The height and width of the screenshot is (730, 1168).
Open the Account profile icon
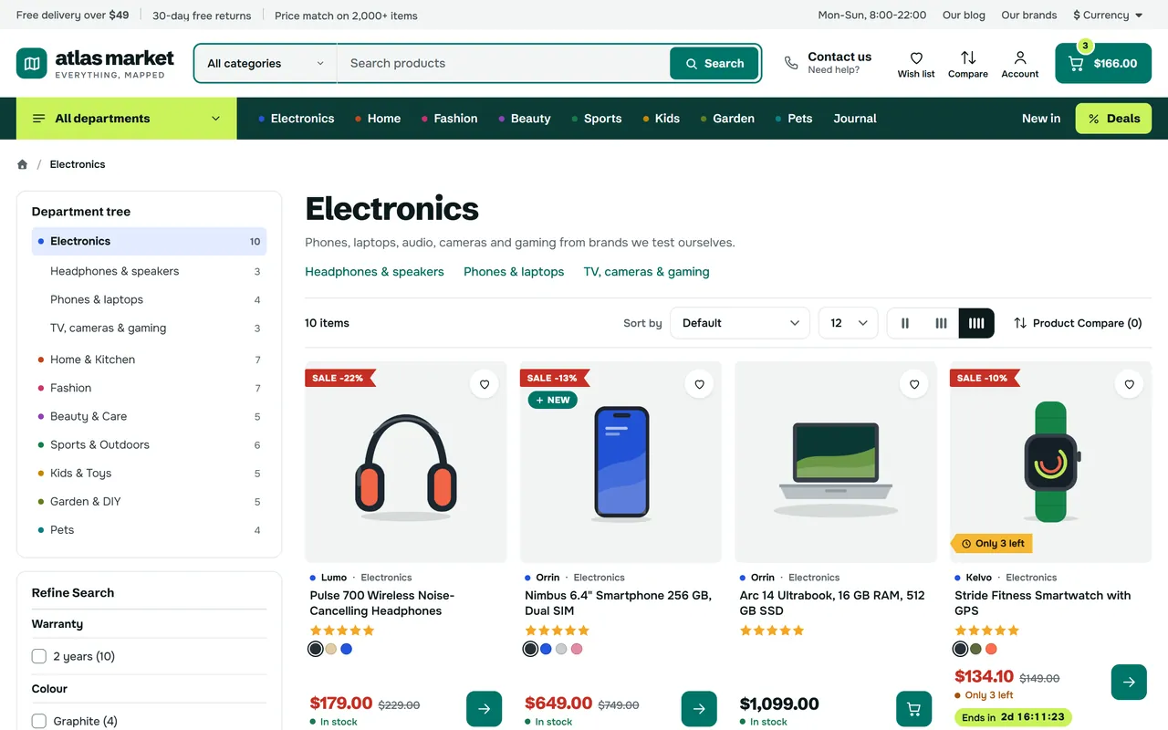point(1020,57)
